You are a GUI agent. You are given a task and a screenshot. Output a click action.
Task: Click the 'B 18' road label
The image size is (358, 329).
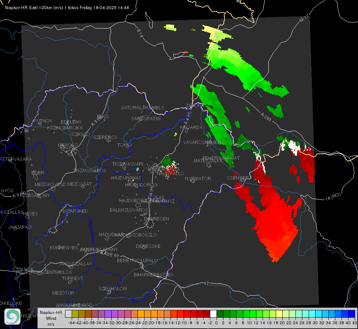tap(140, 33)
